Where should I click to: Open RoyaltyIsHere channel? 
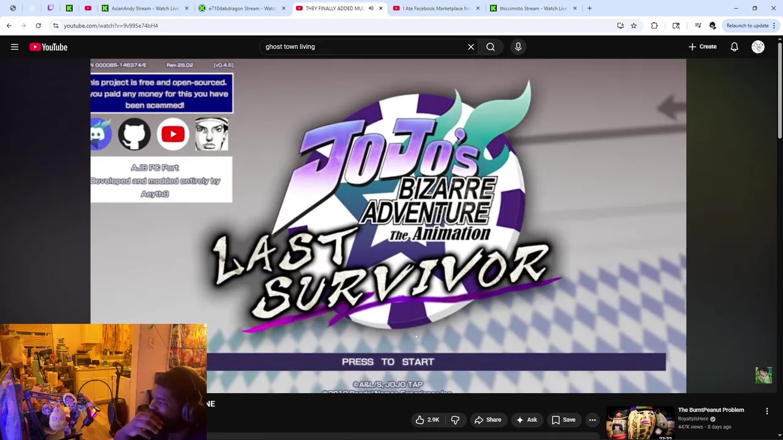pyautogui.click(x=693, y=419)
